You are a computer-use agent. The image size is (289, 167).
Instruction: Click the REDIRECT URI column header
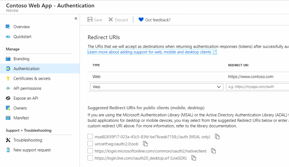click(x=238, y=65)
